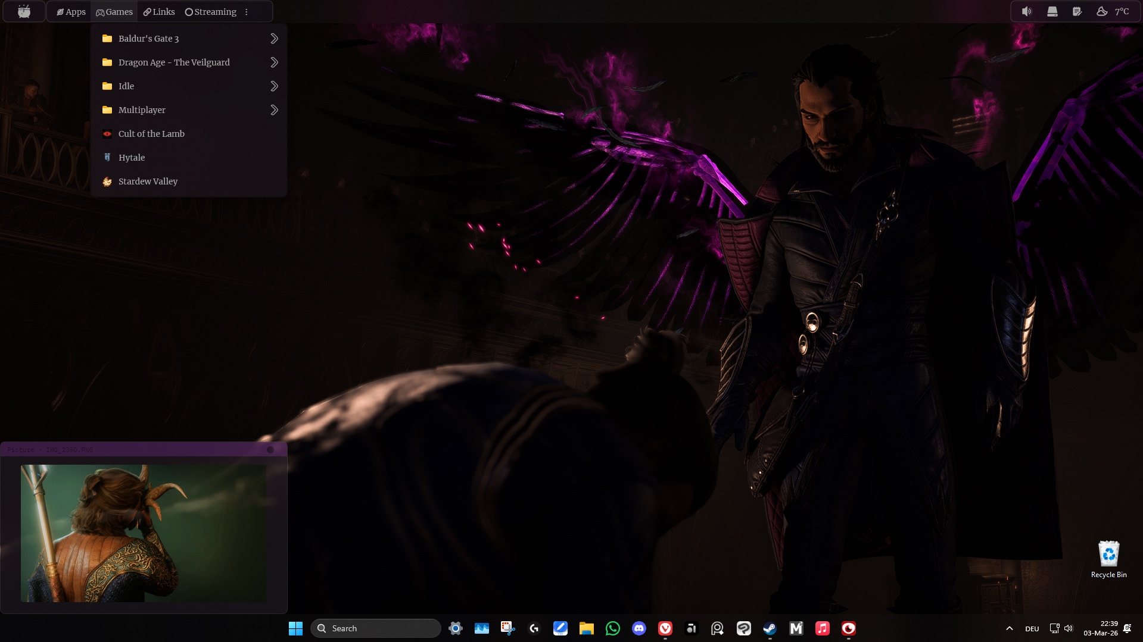Expand the Multiplayer folder chevron

tap(274, 110)
